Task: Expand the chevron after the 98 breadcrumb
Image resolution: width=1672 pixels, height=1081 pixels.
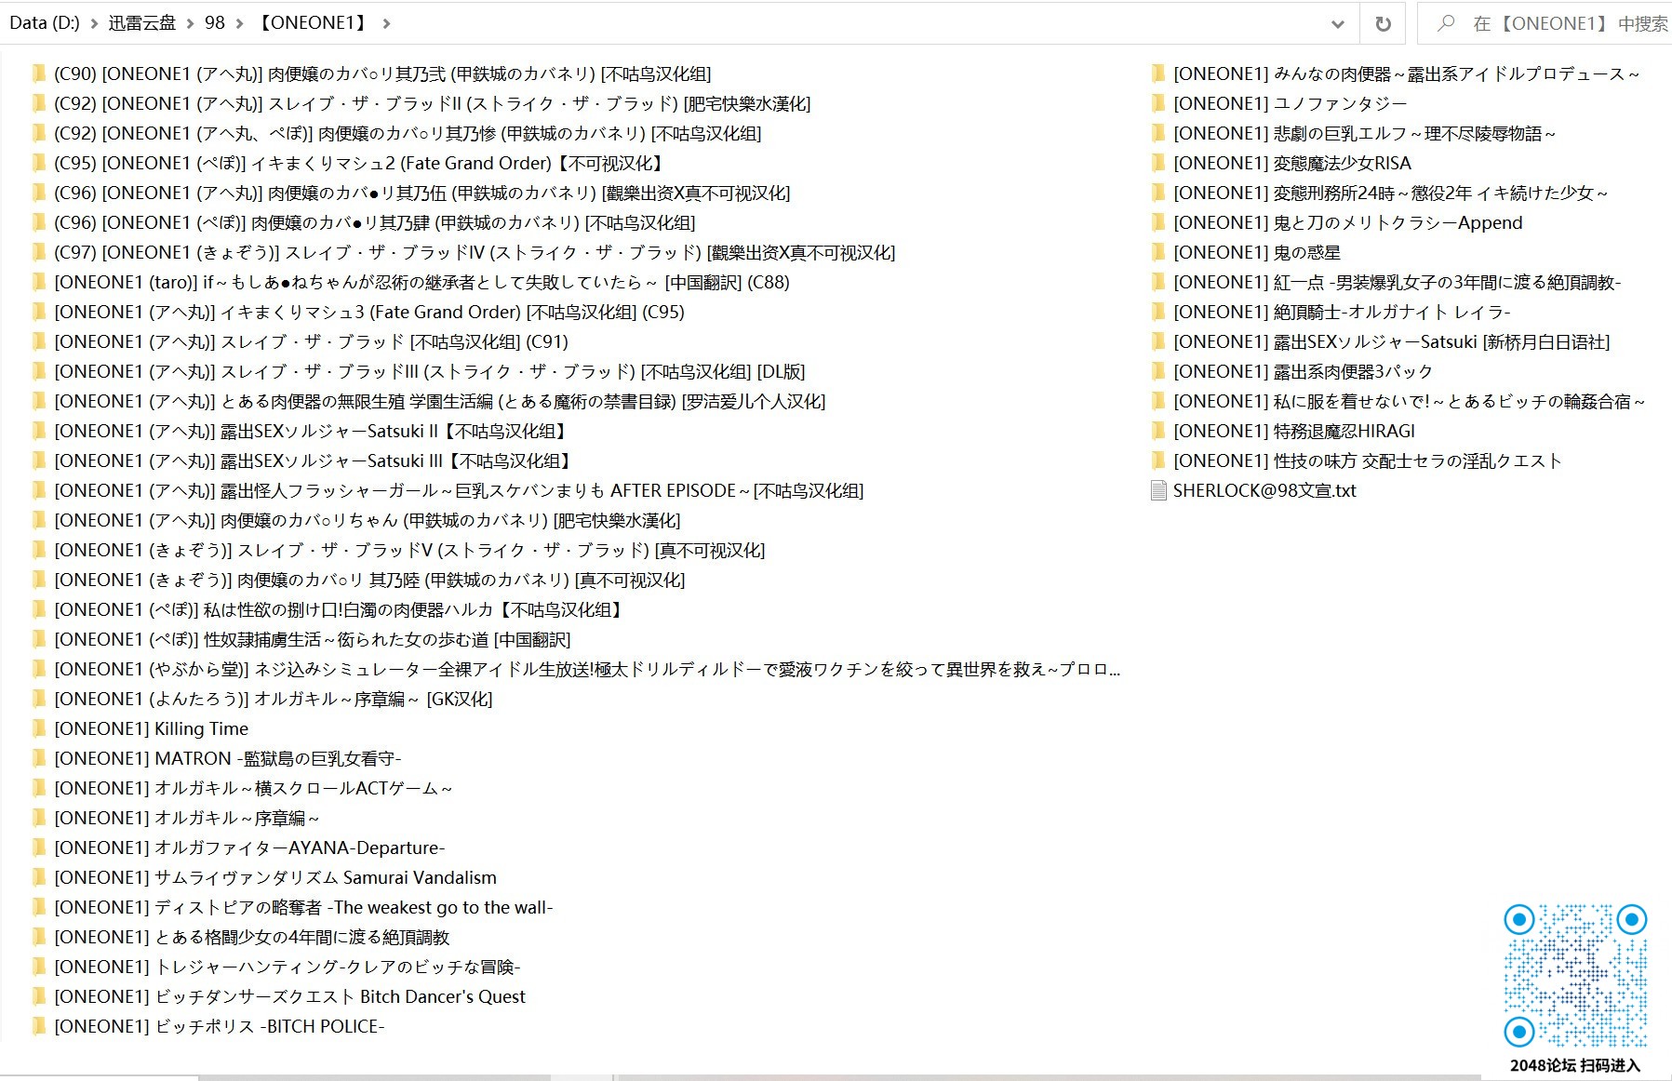Action: tap(240, 23)
